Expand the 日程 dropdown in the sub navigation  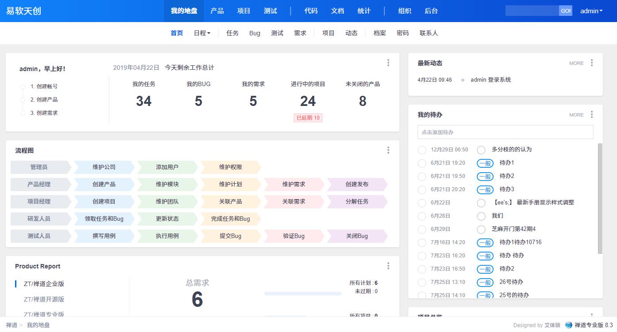pyautogui.click(x=202, y=33)
